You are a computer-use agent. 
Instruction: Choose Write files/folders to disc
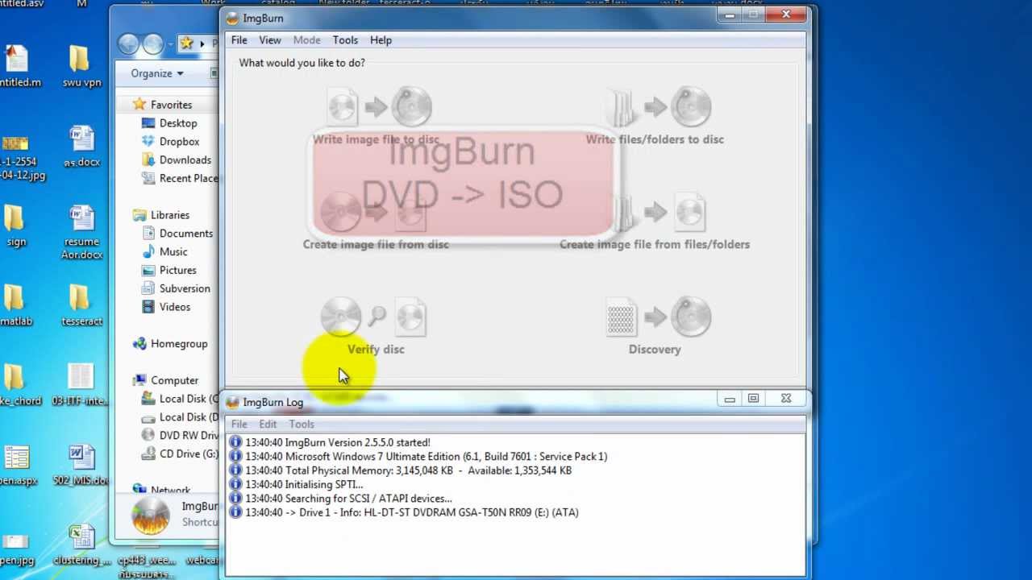tap(655, 117)
